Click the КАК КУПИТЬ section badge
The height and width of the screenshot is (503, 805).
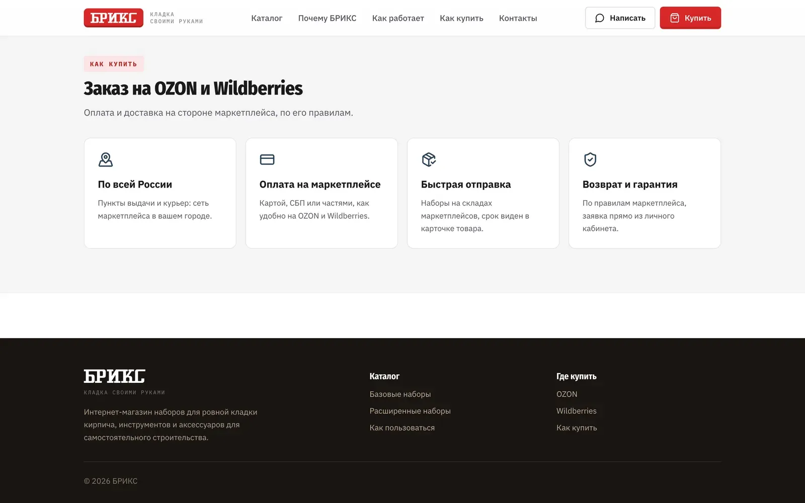114,64
